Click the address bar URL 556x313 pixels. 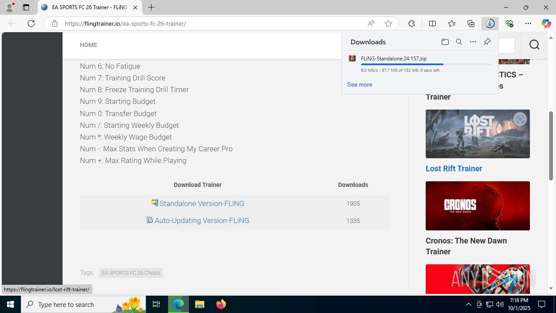(126, 23)
